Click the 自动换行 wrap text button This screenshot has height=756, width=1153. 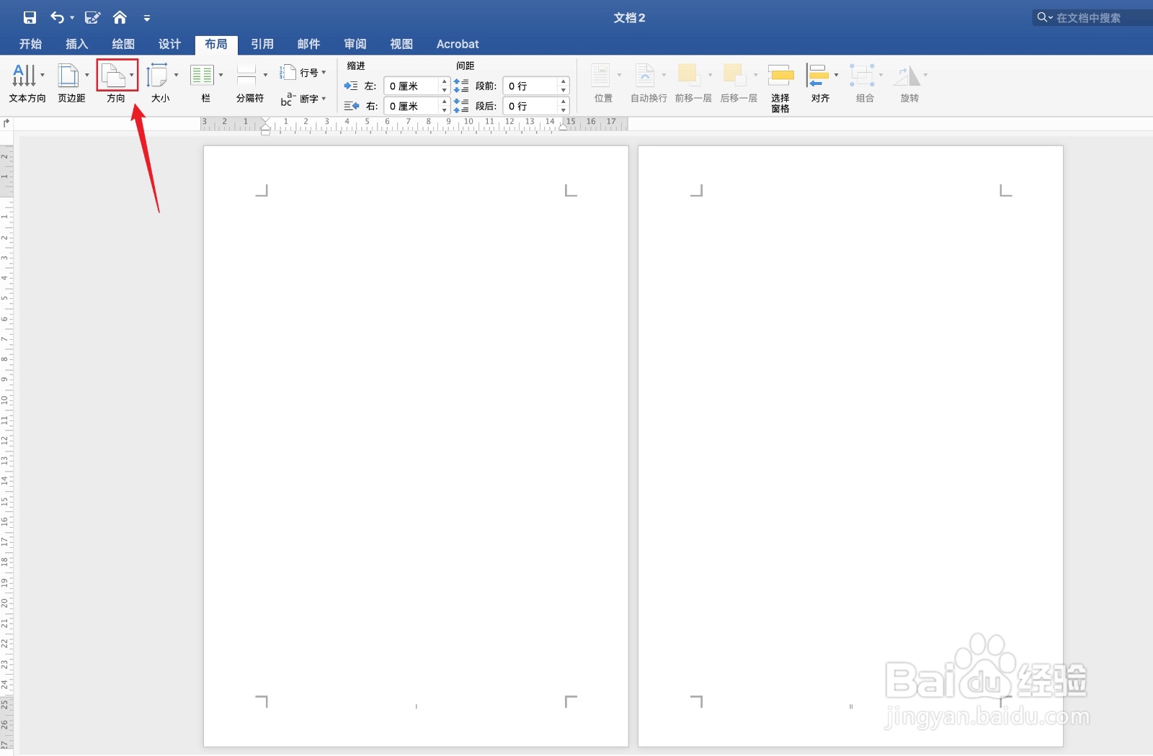coord(649,83)
